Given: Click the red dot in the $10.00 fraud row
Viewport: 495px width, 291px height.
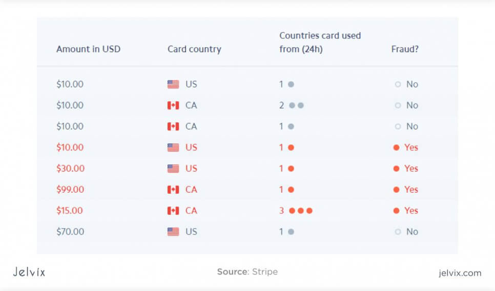Looking at the screenshot, I should 291,148.
